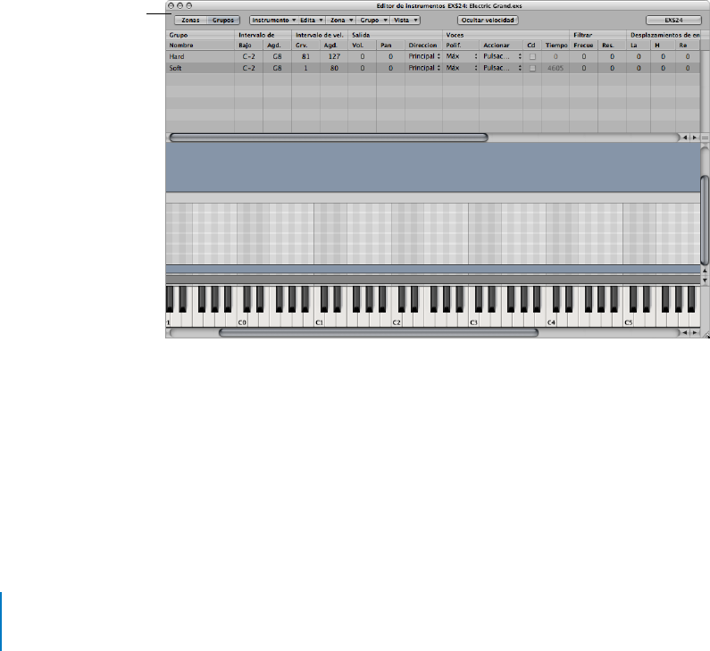This screenshot has height=651, width=710.
Task: Click the Tiempo column header
Action: point(556,46)
